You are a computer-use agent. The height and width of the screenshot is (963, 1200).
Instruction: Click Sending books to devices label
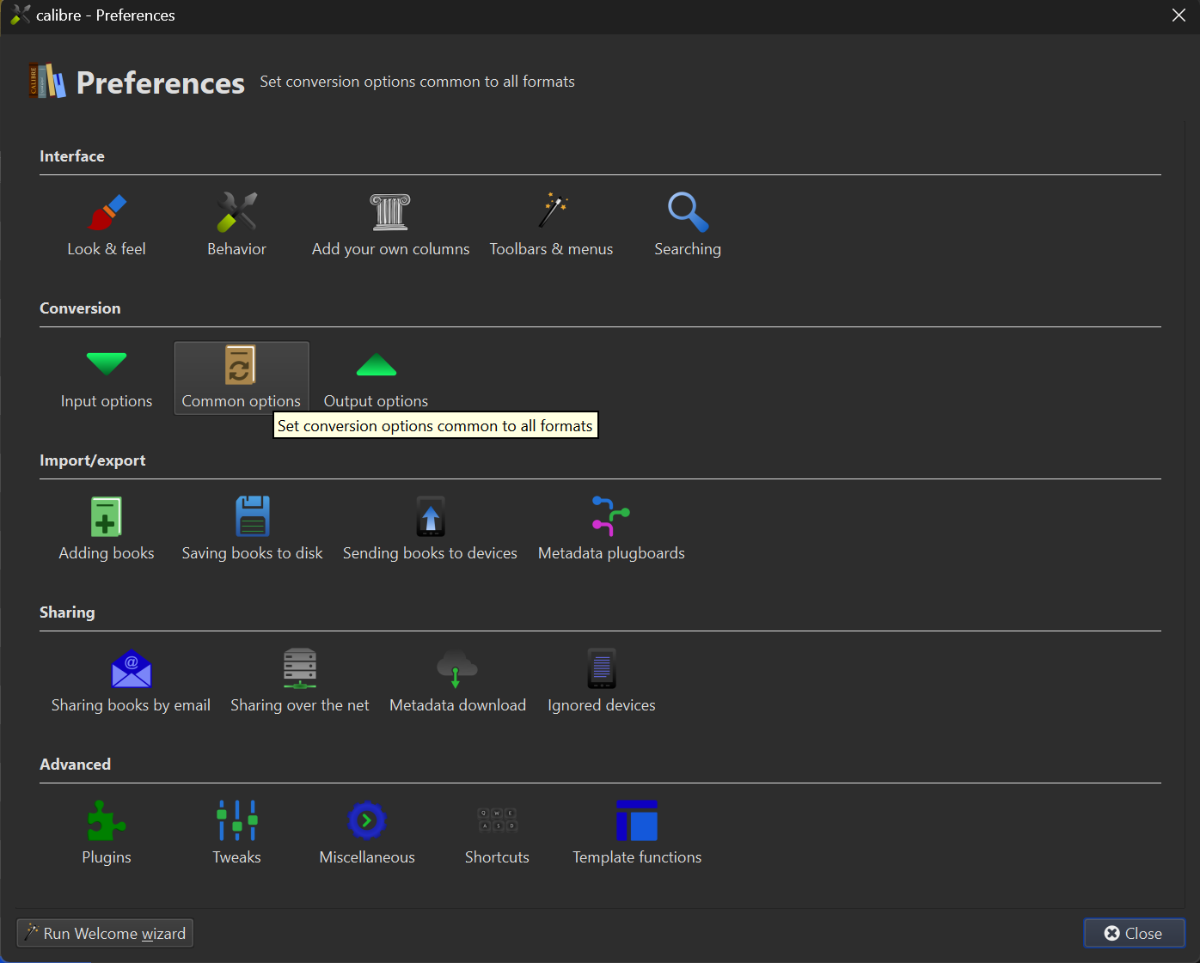tap(431, 553)
